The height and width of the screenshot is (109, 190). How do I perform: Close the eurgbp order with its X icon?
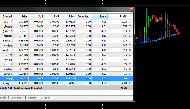tap(130, 83)
